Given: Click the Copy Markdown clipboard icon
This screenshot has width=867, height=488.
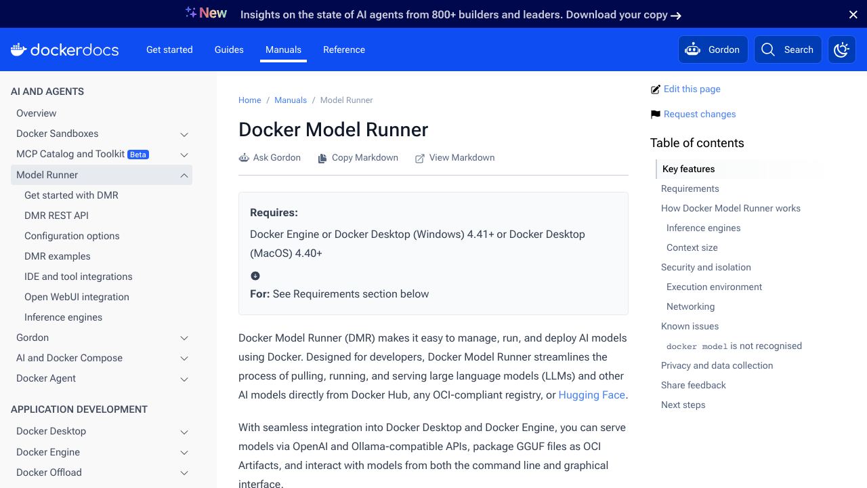Looking at the screenshot, I should (322, 158).
